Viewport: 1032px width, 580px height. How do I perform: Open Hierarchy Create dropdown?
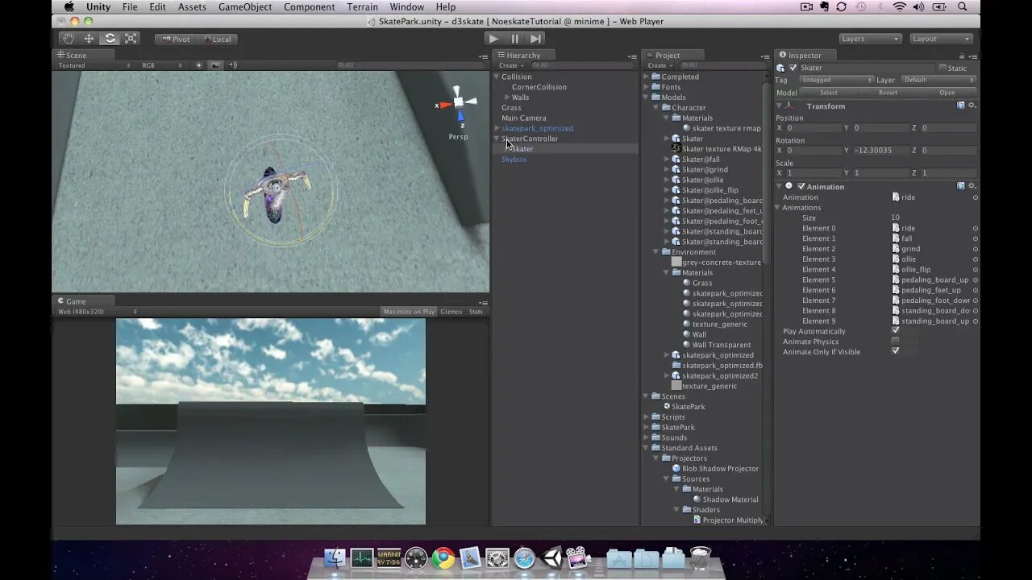(510, 65)
